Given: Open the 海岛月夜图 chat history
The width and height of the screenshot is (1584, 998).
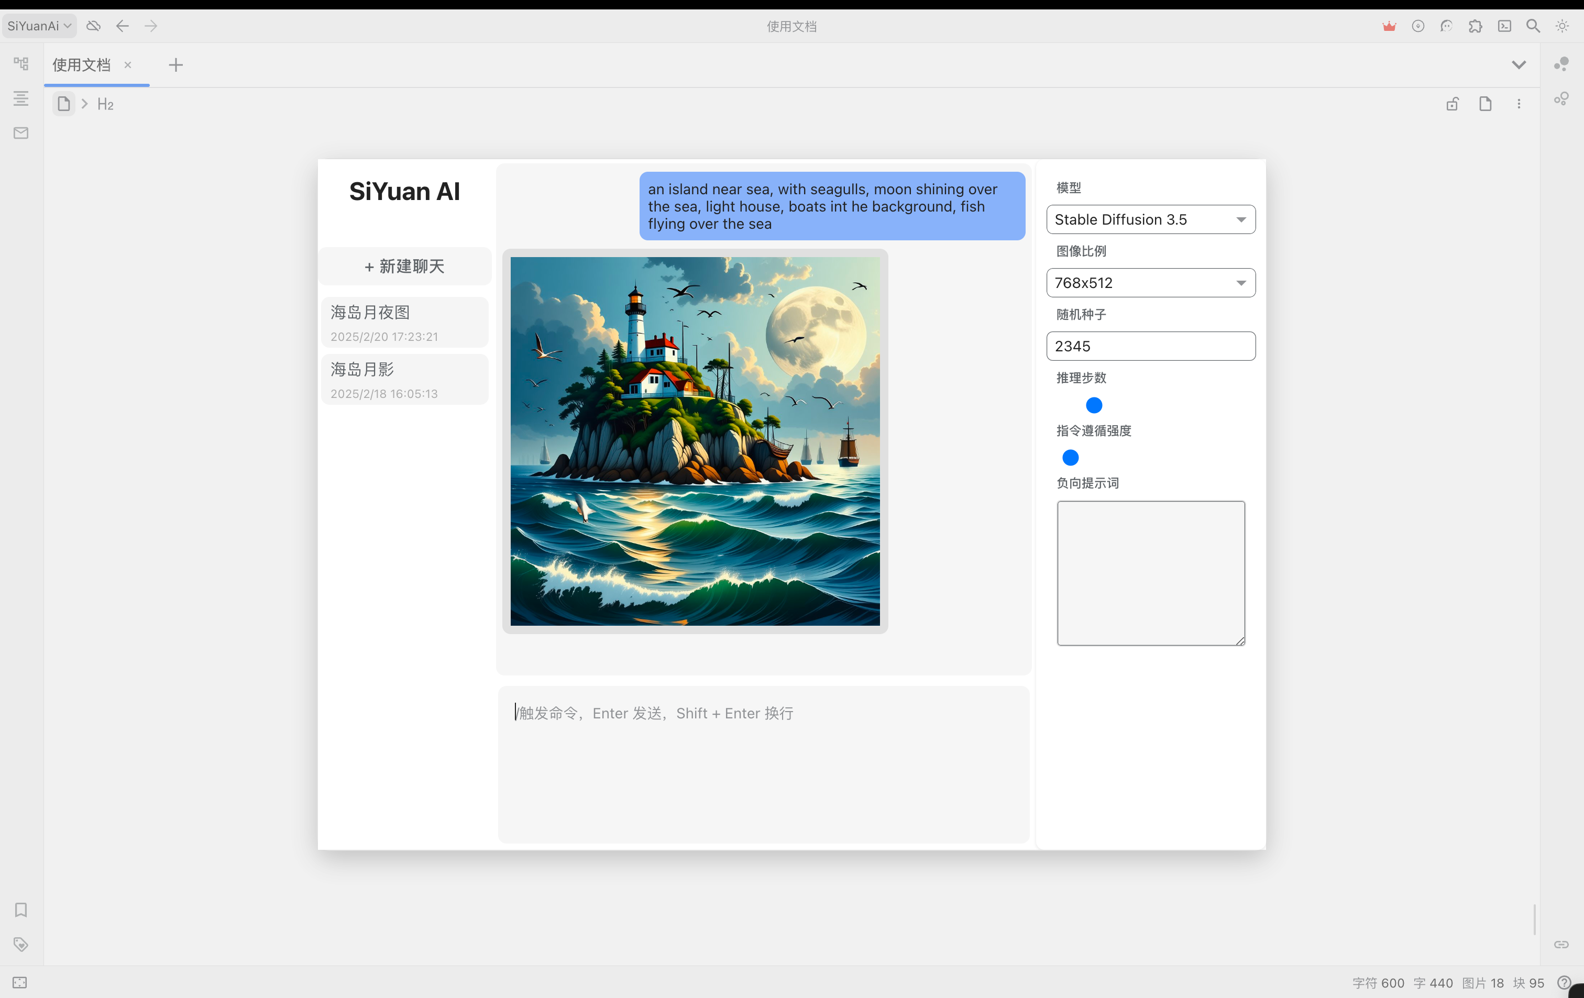Looking at the screenshot, I should [404, 322].
